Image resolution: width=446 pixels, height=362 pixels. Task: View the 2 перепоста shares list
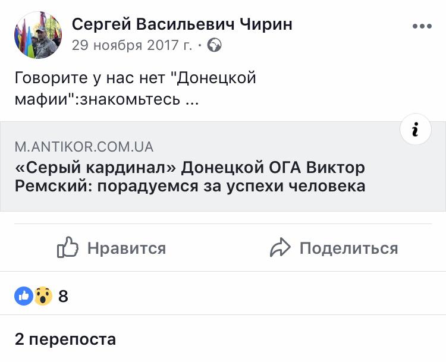pos(65,339)
